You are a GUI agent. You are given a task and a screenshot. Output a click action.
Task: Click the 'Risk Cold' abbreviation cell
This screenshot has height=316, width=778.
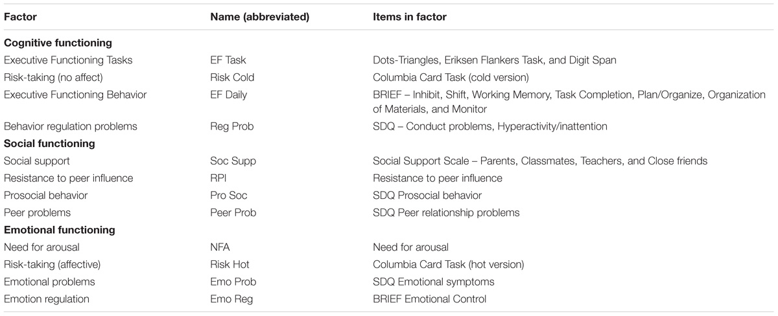coord(233,78)
